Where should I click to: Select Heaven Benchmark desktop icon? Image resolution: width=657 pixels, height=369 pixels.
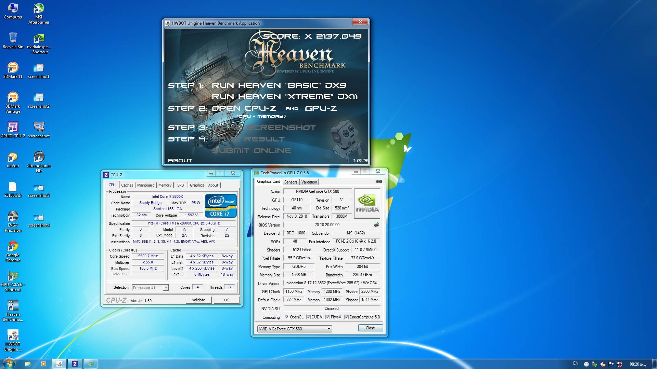[13, 311]
